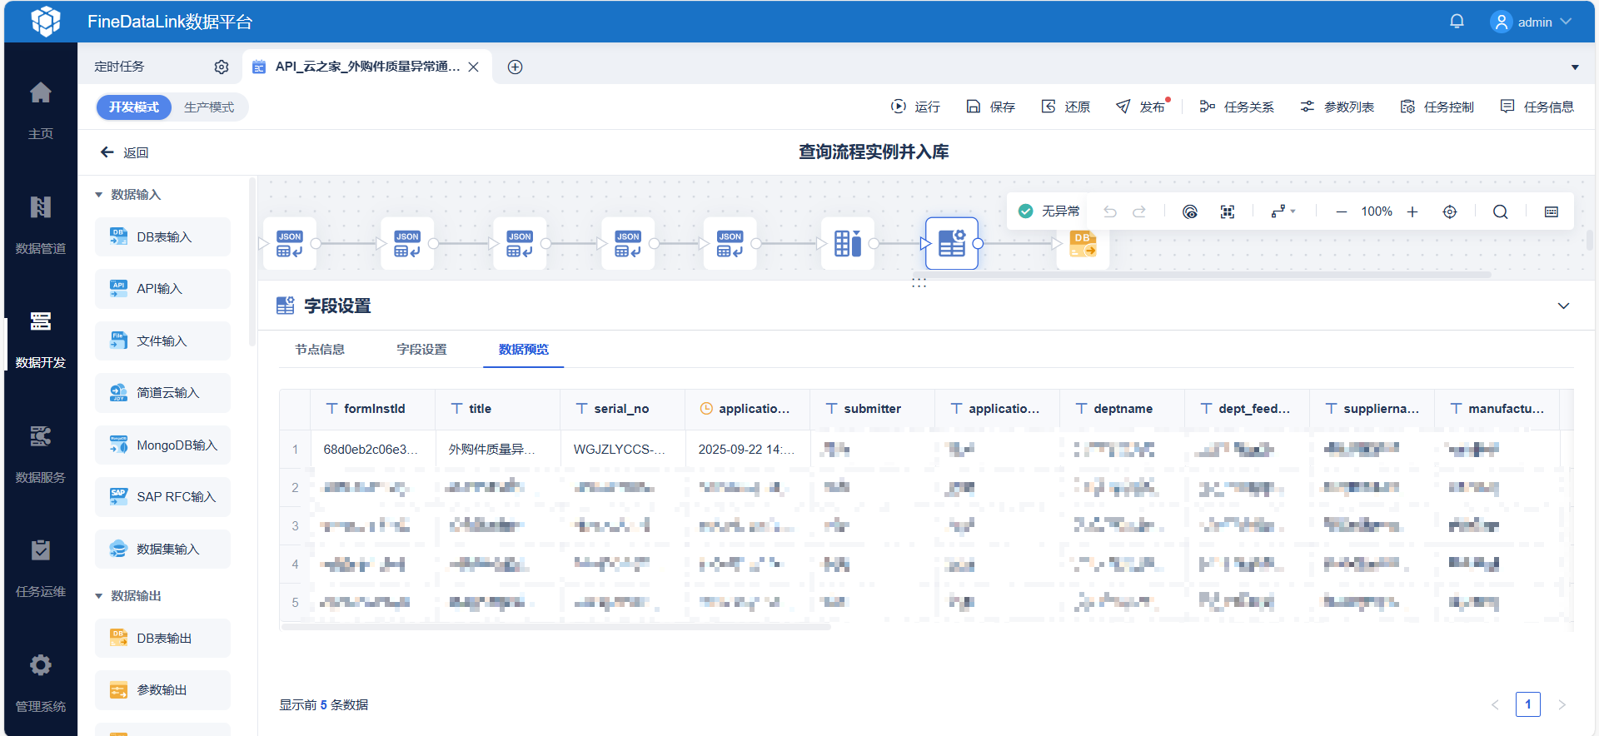Click the eye preview icon in canvas toolbar
The image size is (1599, 736).
click(1190, 211)
